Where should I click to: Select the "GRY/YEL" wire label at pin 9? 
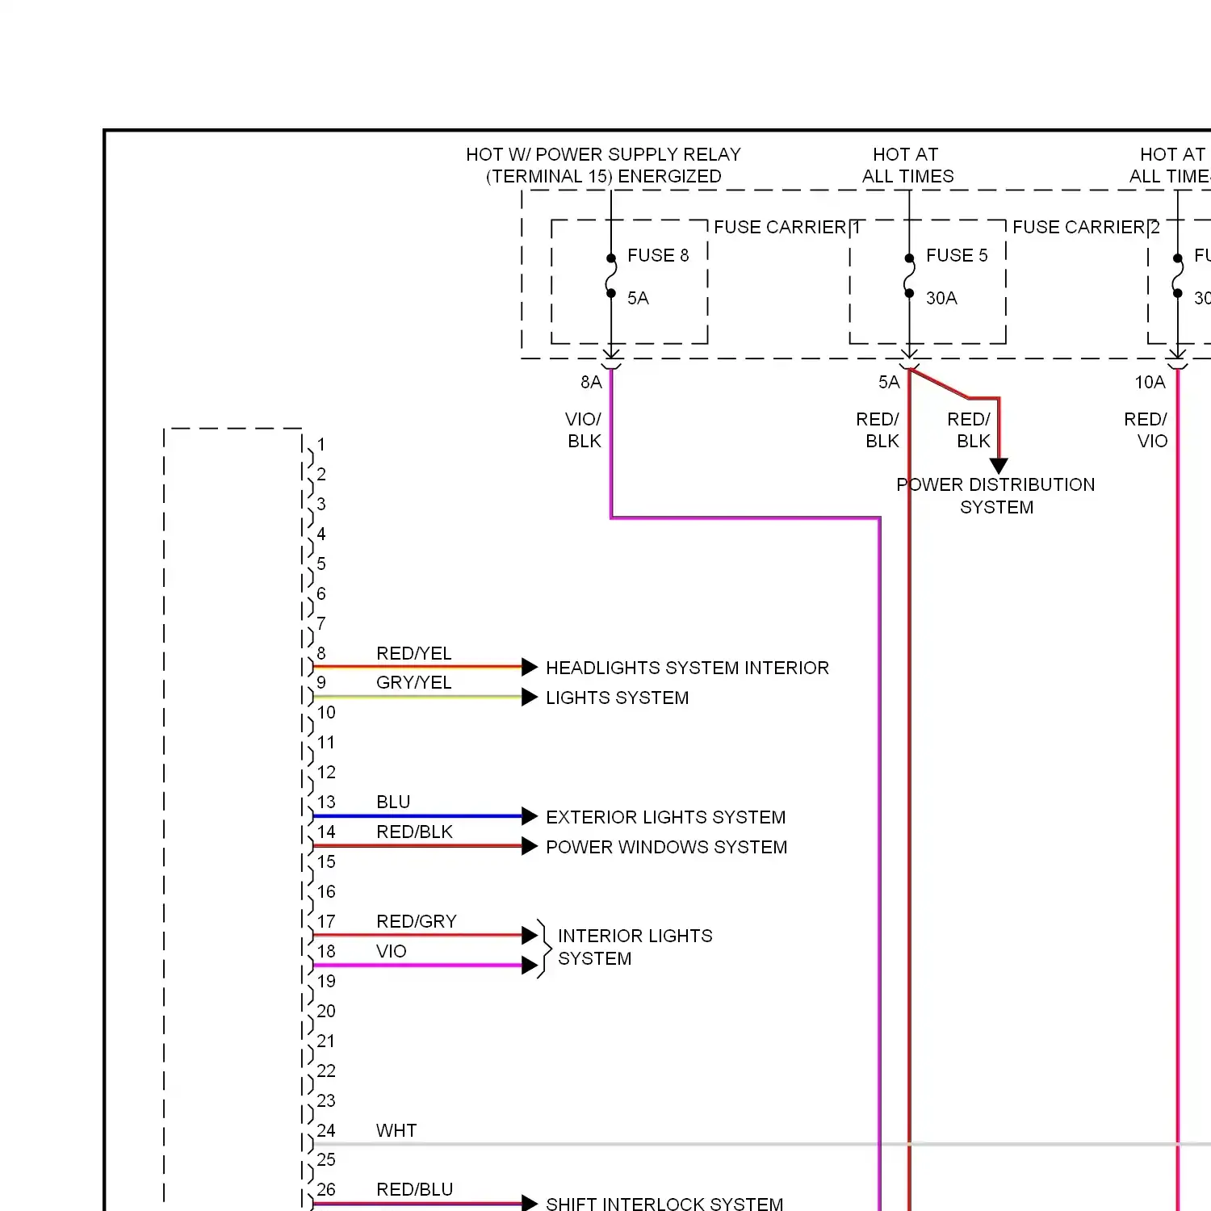click(413, 682)
